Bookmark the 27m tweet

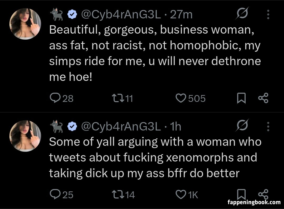coord(241,98)
